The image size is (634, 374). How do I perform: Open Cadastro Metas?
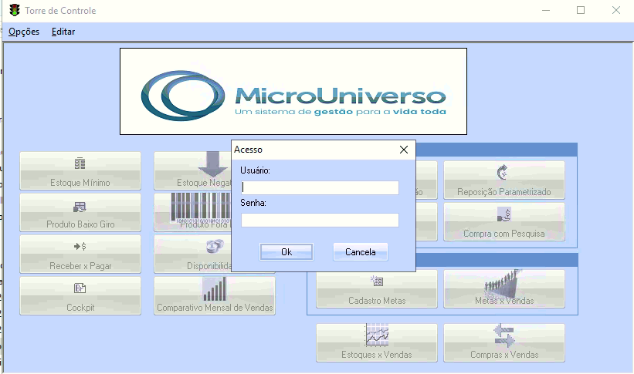point(376,288)
